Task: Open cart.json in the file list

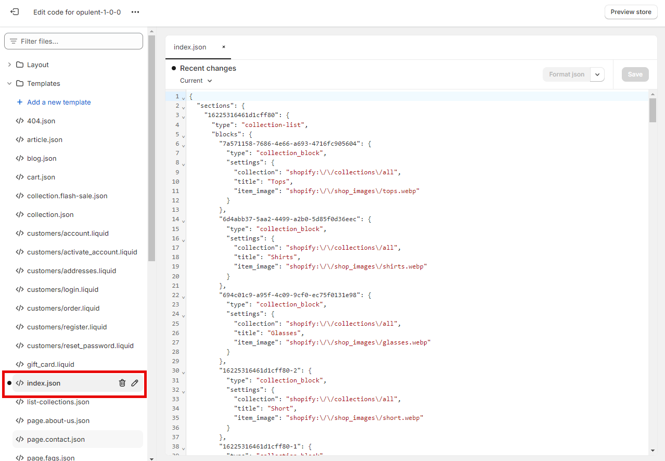Action: pyautogui.click(x=41, y=177)
